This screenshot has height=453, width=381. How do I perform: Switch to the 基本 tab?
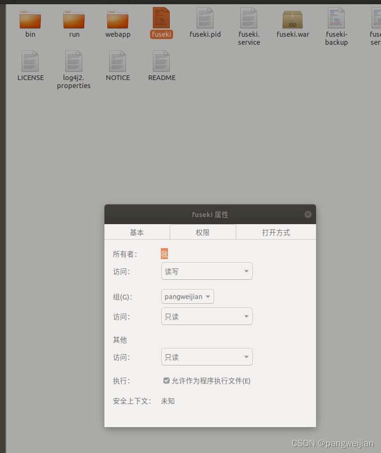tap(137, 232)
